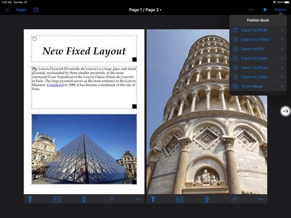The height and width of the screenshot is (218, 291).
Task: Go to next page with arrow button
Action: click(285, 111)
